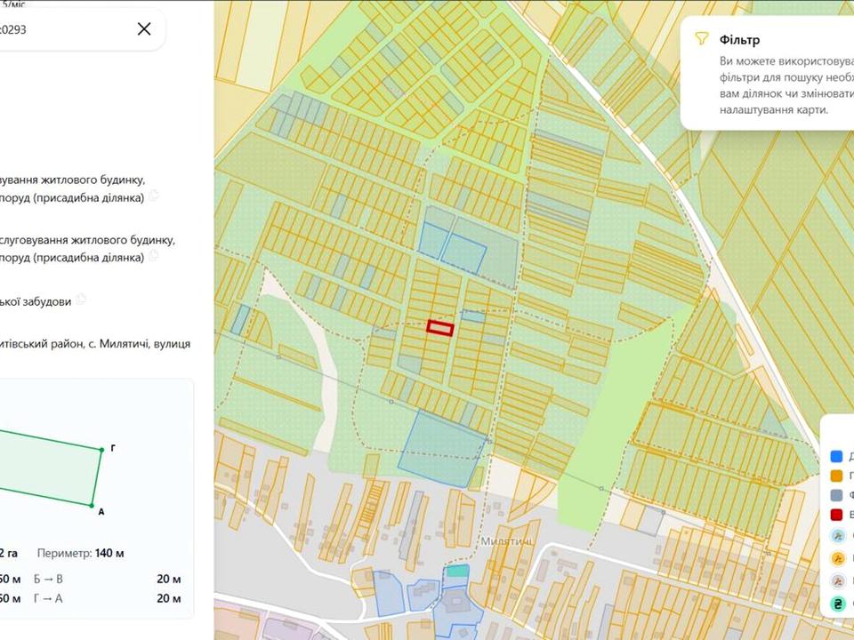Image resolution: width=854 pixels, height=640 pixels.
Task: Click the Г → А side length row
Action: [x=108, y=598]
